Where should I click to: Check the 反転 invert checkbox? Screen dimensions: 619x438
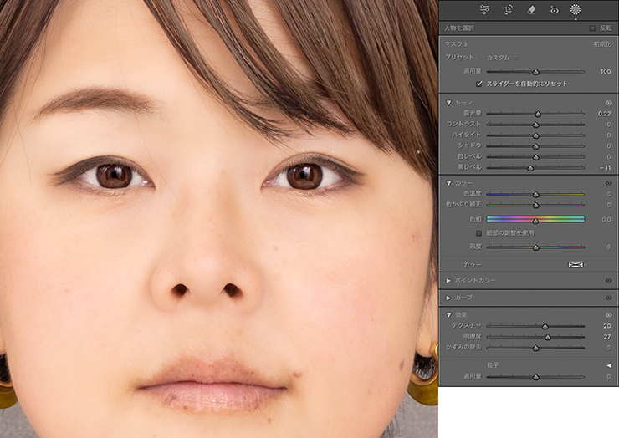[x=592, y=28]
